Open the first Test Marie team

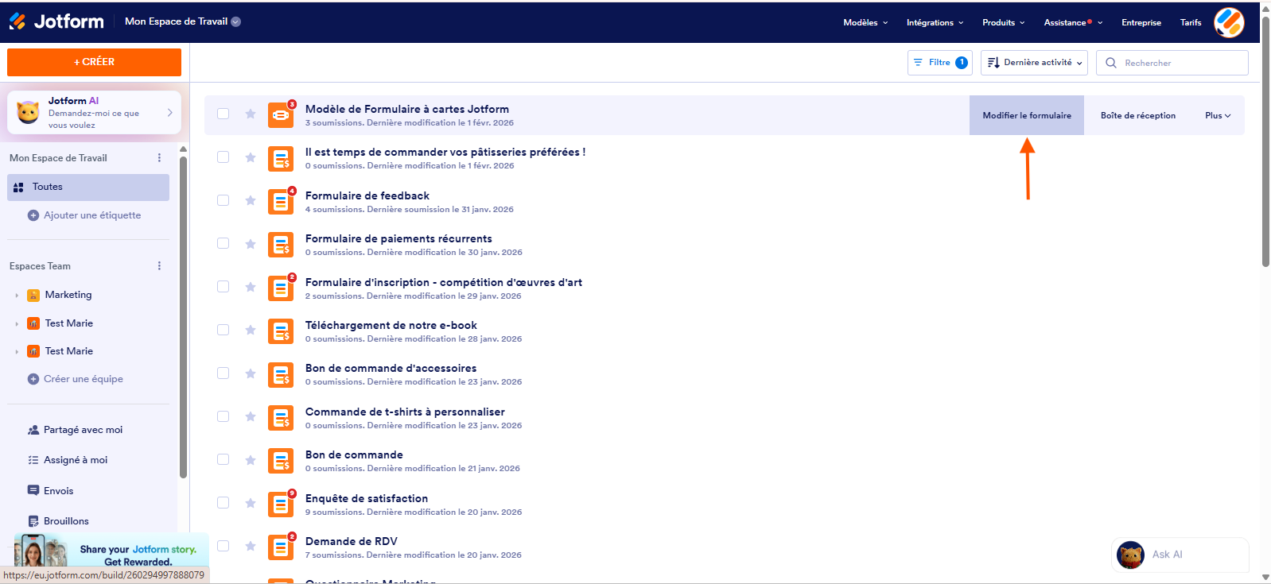68,323
